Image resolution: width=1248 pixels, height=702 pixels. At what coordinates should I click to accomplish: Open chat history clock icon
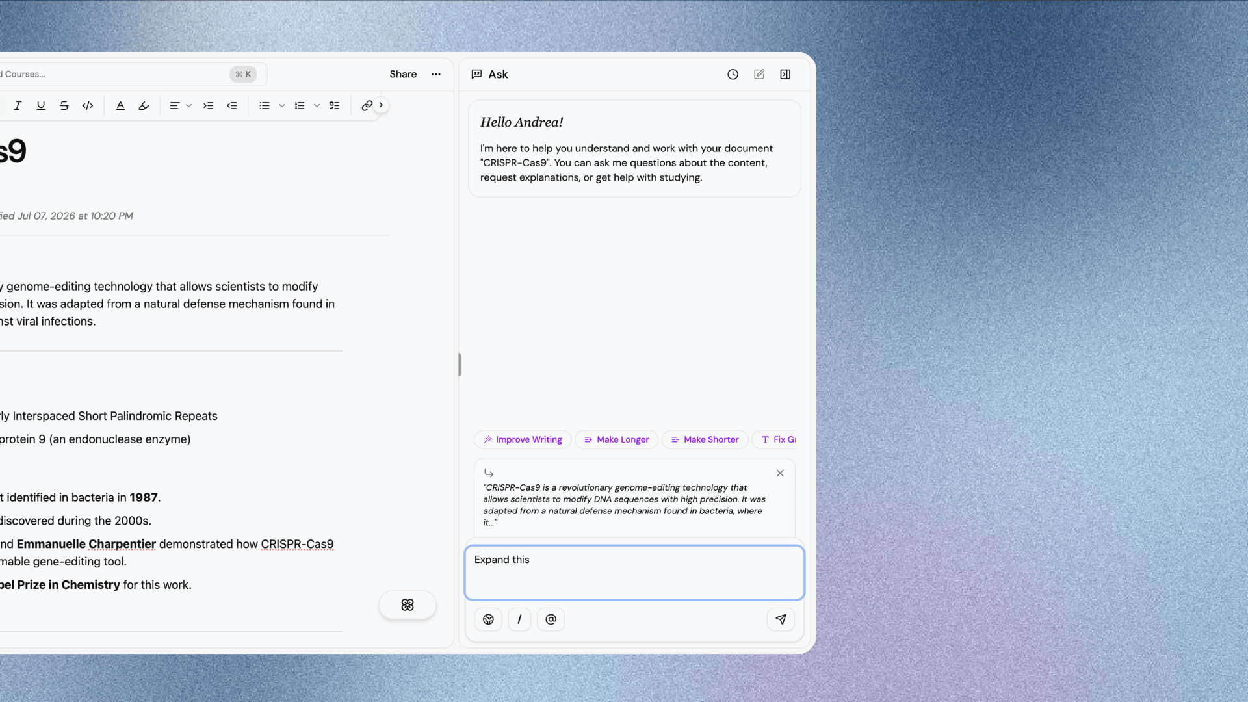733,74
